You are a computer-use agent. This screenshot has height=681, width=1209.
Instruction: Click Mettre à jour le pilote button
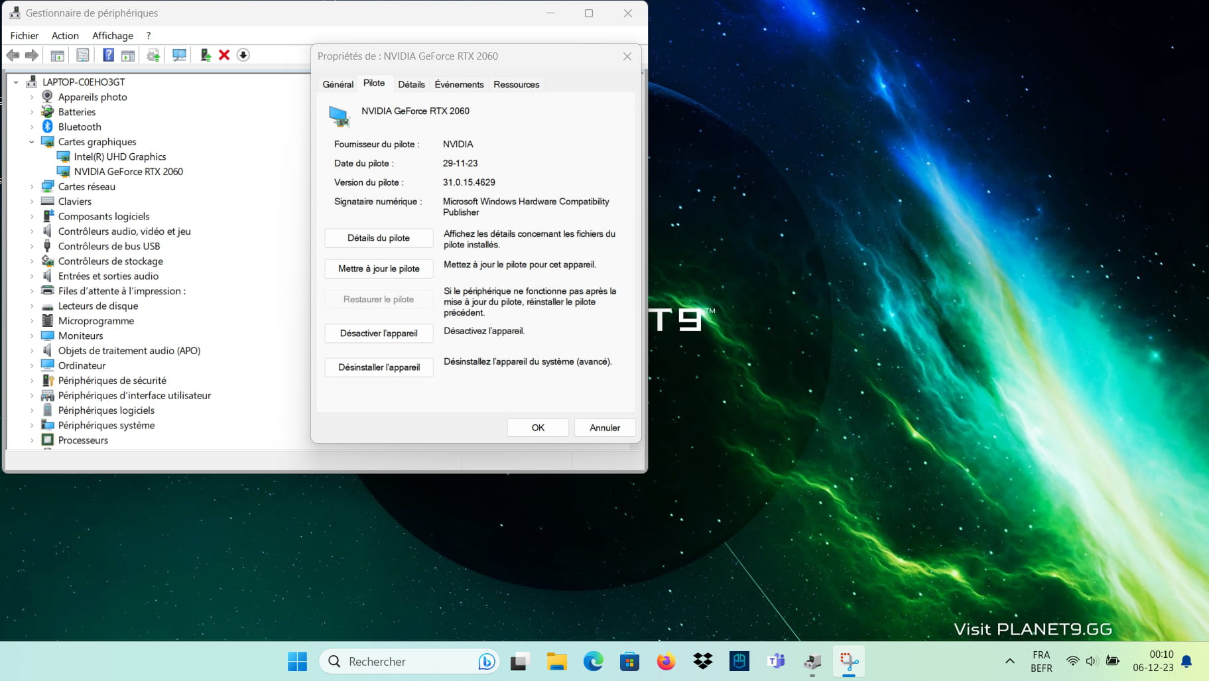coord(379,269)
